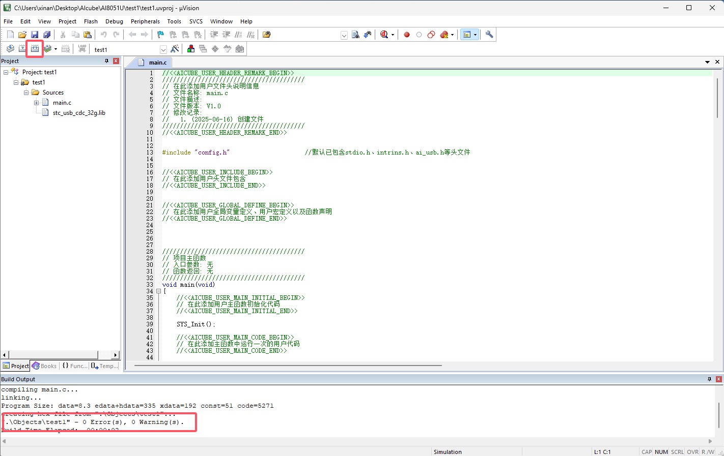Open the Kill breakpoints dropdown arrow
The image size is (724, 456).
[x=452, y=35]
